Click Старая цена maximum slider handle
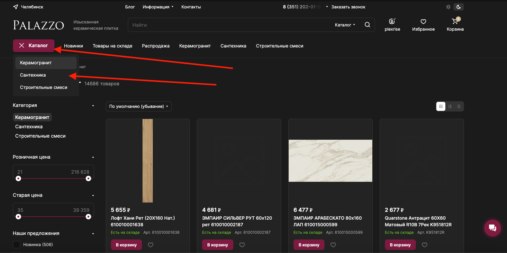507x253 pixels. tap(88, 217)
